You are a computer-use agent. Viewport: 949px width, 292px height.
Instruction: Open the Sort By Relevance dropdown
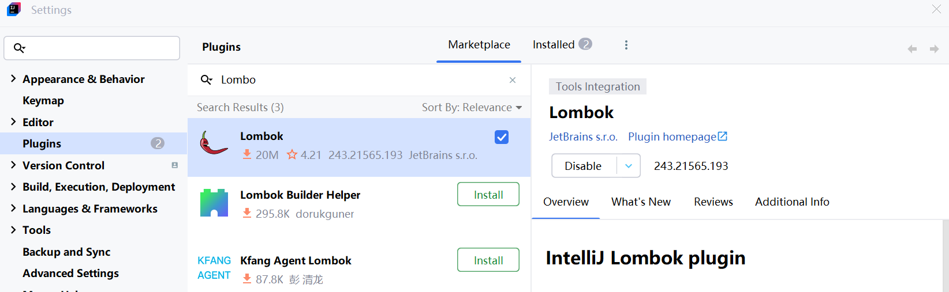tap(472, 108)
